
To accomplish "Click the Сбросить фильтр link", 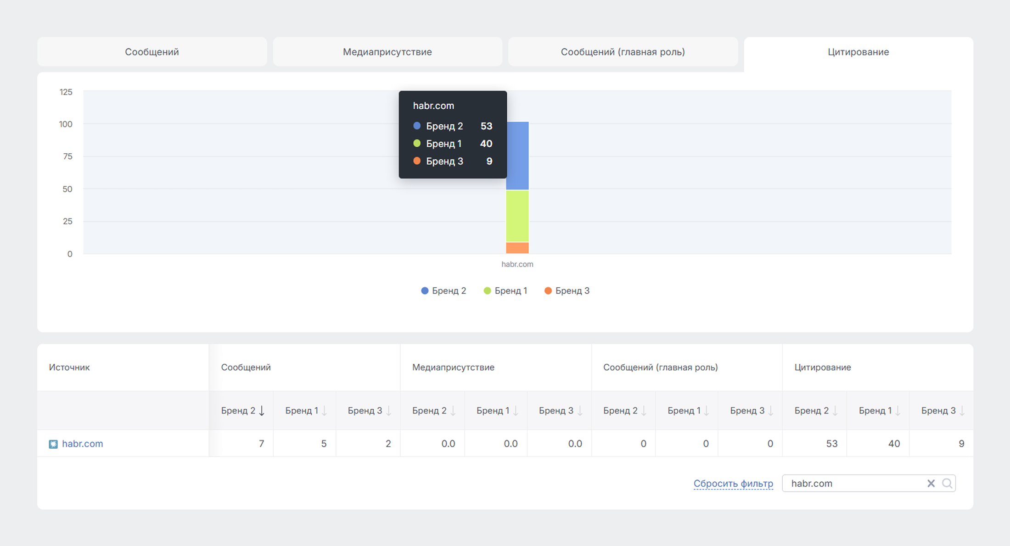I will [x=733, y=483].
